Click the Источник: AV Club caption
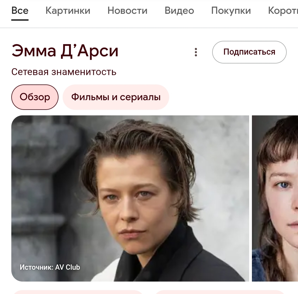 [50, 267]
